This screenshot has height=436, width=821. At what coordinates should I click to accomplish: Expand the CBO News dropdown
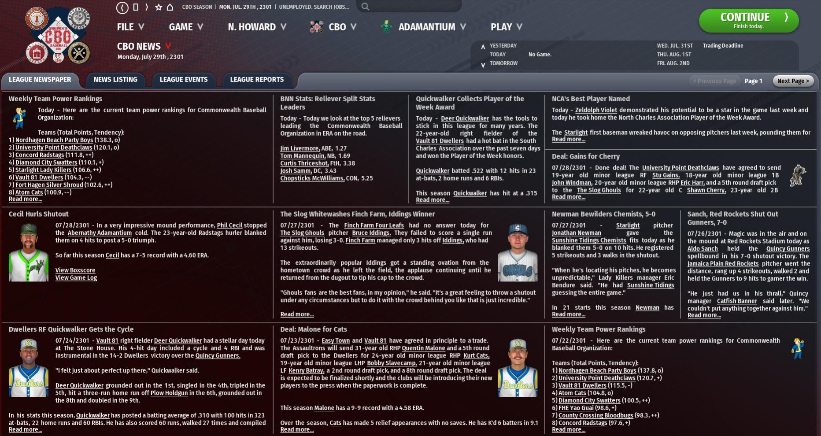(168, 46)
